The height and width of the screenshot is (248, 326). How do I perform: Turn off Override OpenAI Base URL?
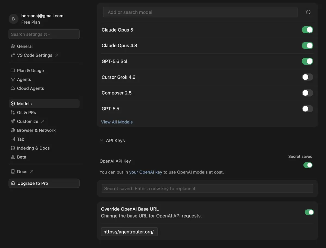coord(309,212)
